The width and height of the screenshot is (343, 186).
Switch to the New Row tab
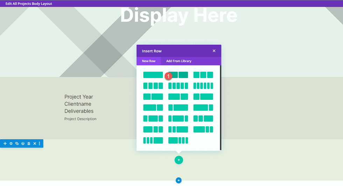coord(148,61)
